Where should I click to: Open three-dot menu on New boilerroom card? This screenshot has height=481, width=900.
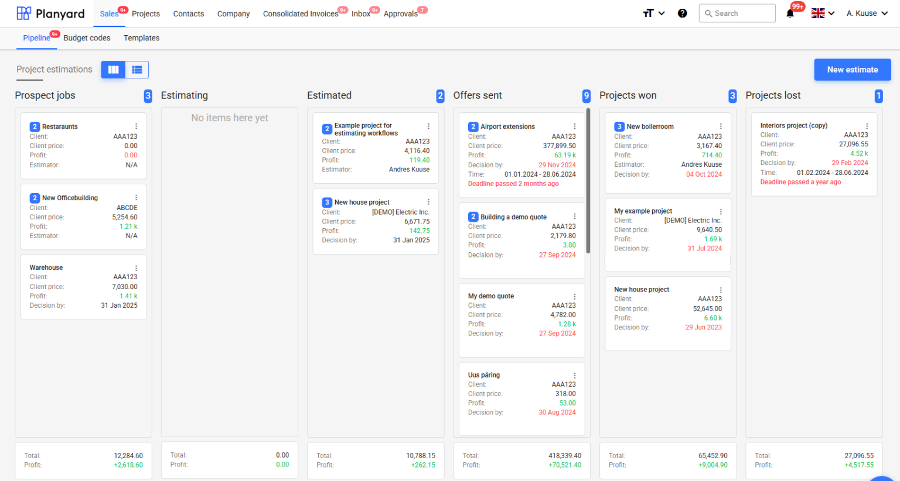point(720,126)
